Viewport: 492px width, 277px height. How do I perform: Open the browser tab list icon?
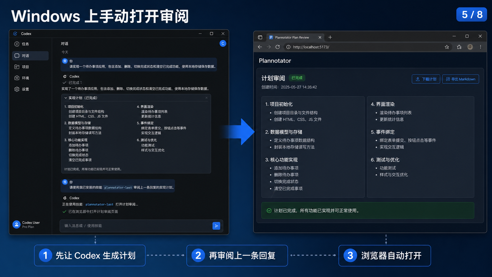(260, 37)
